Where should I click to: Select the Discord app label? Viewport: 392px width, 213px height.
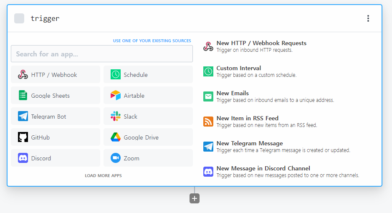tap(41, 158)
